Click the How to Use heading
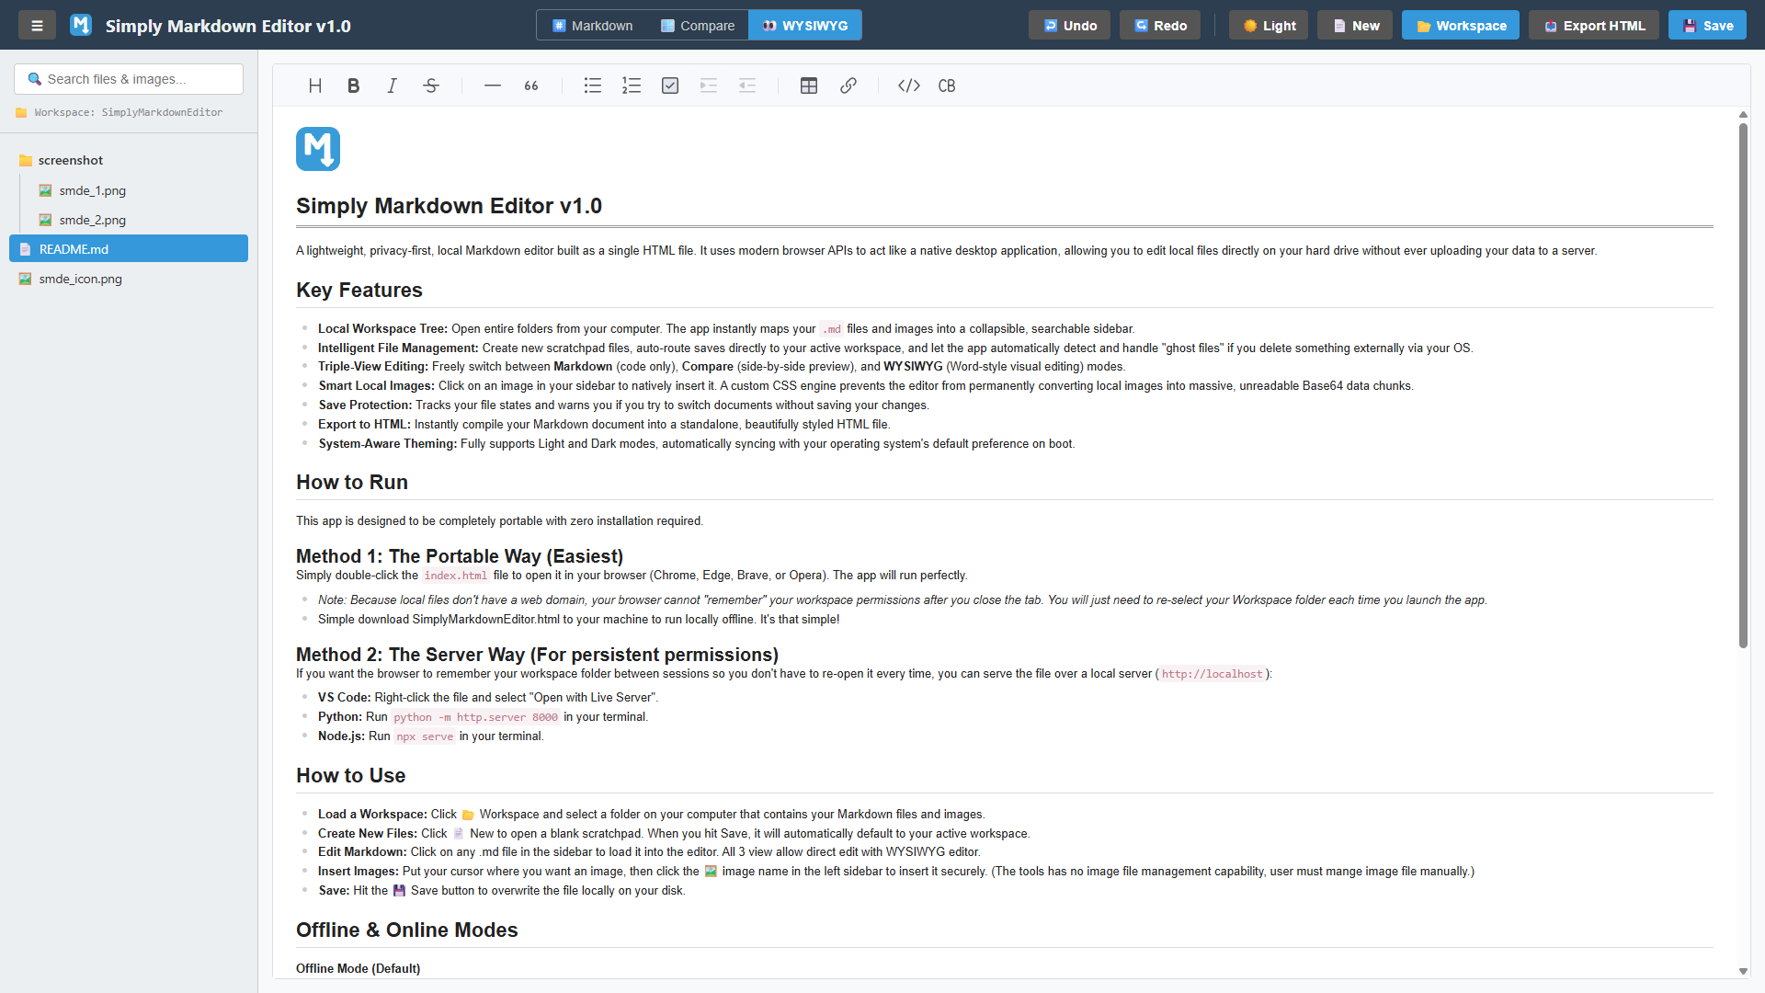1765x993 pixels. click(x=351, y=776)
